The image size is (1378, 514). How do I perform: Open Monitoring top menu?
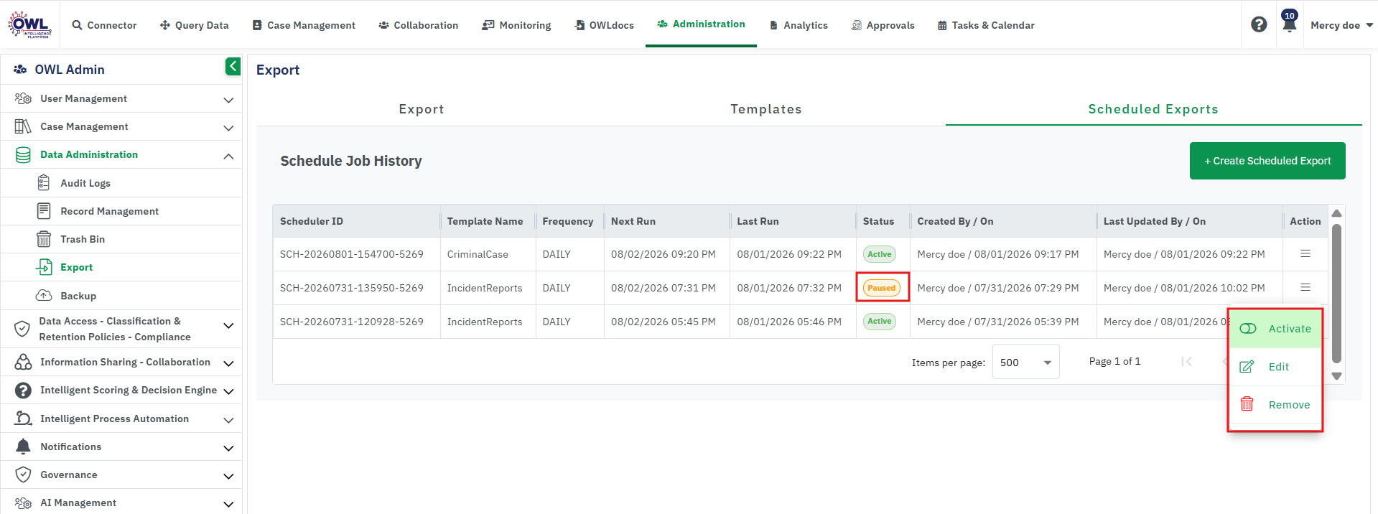(x=516, y=25)
